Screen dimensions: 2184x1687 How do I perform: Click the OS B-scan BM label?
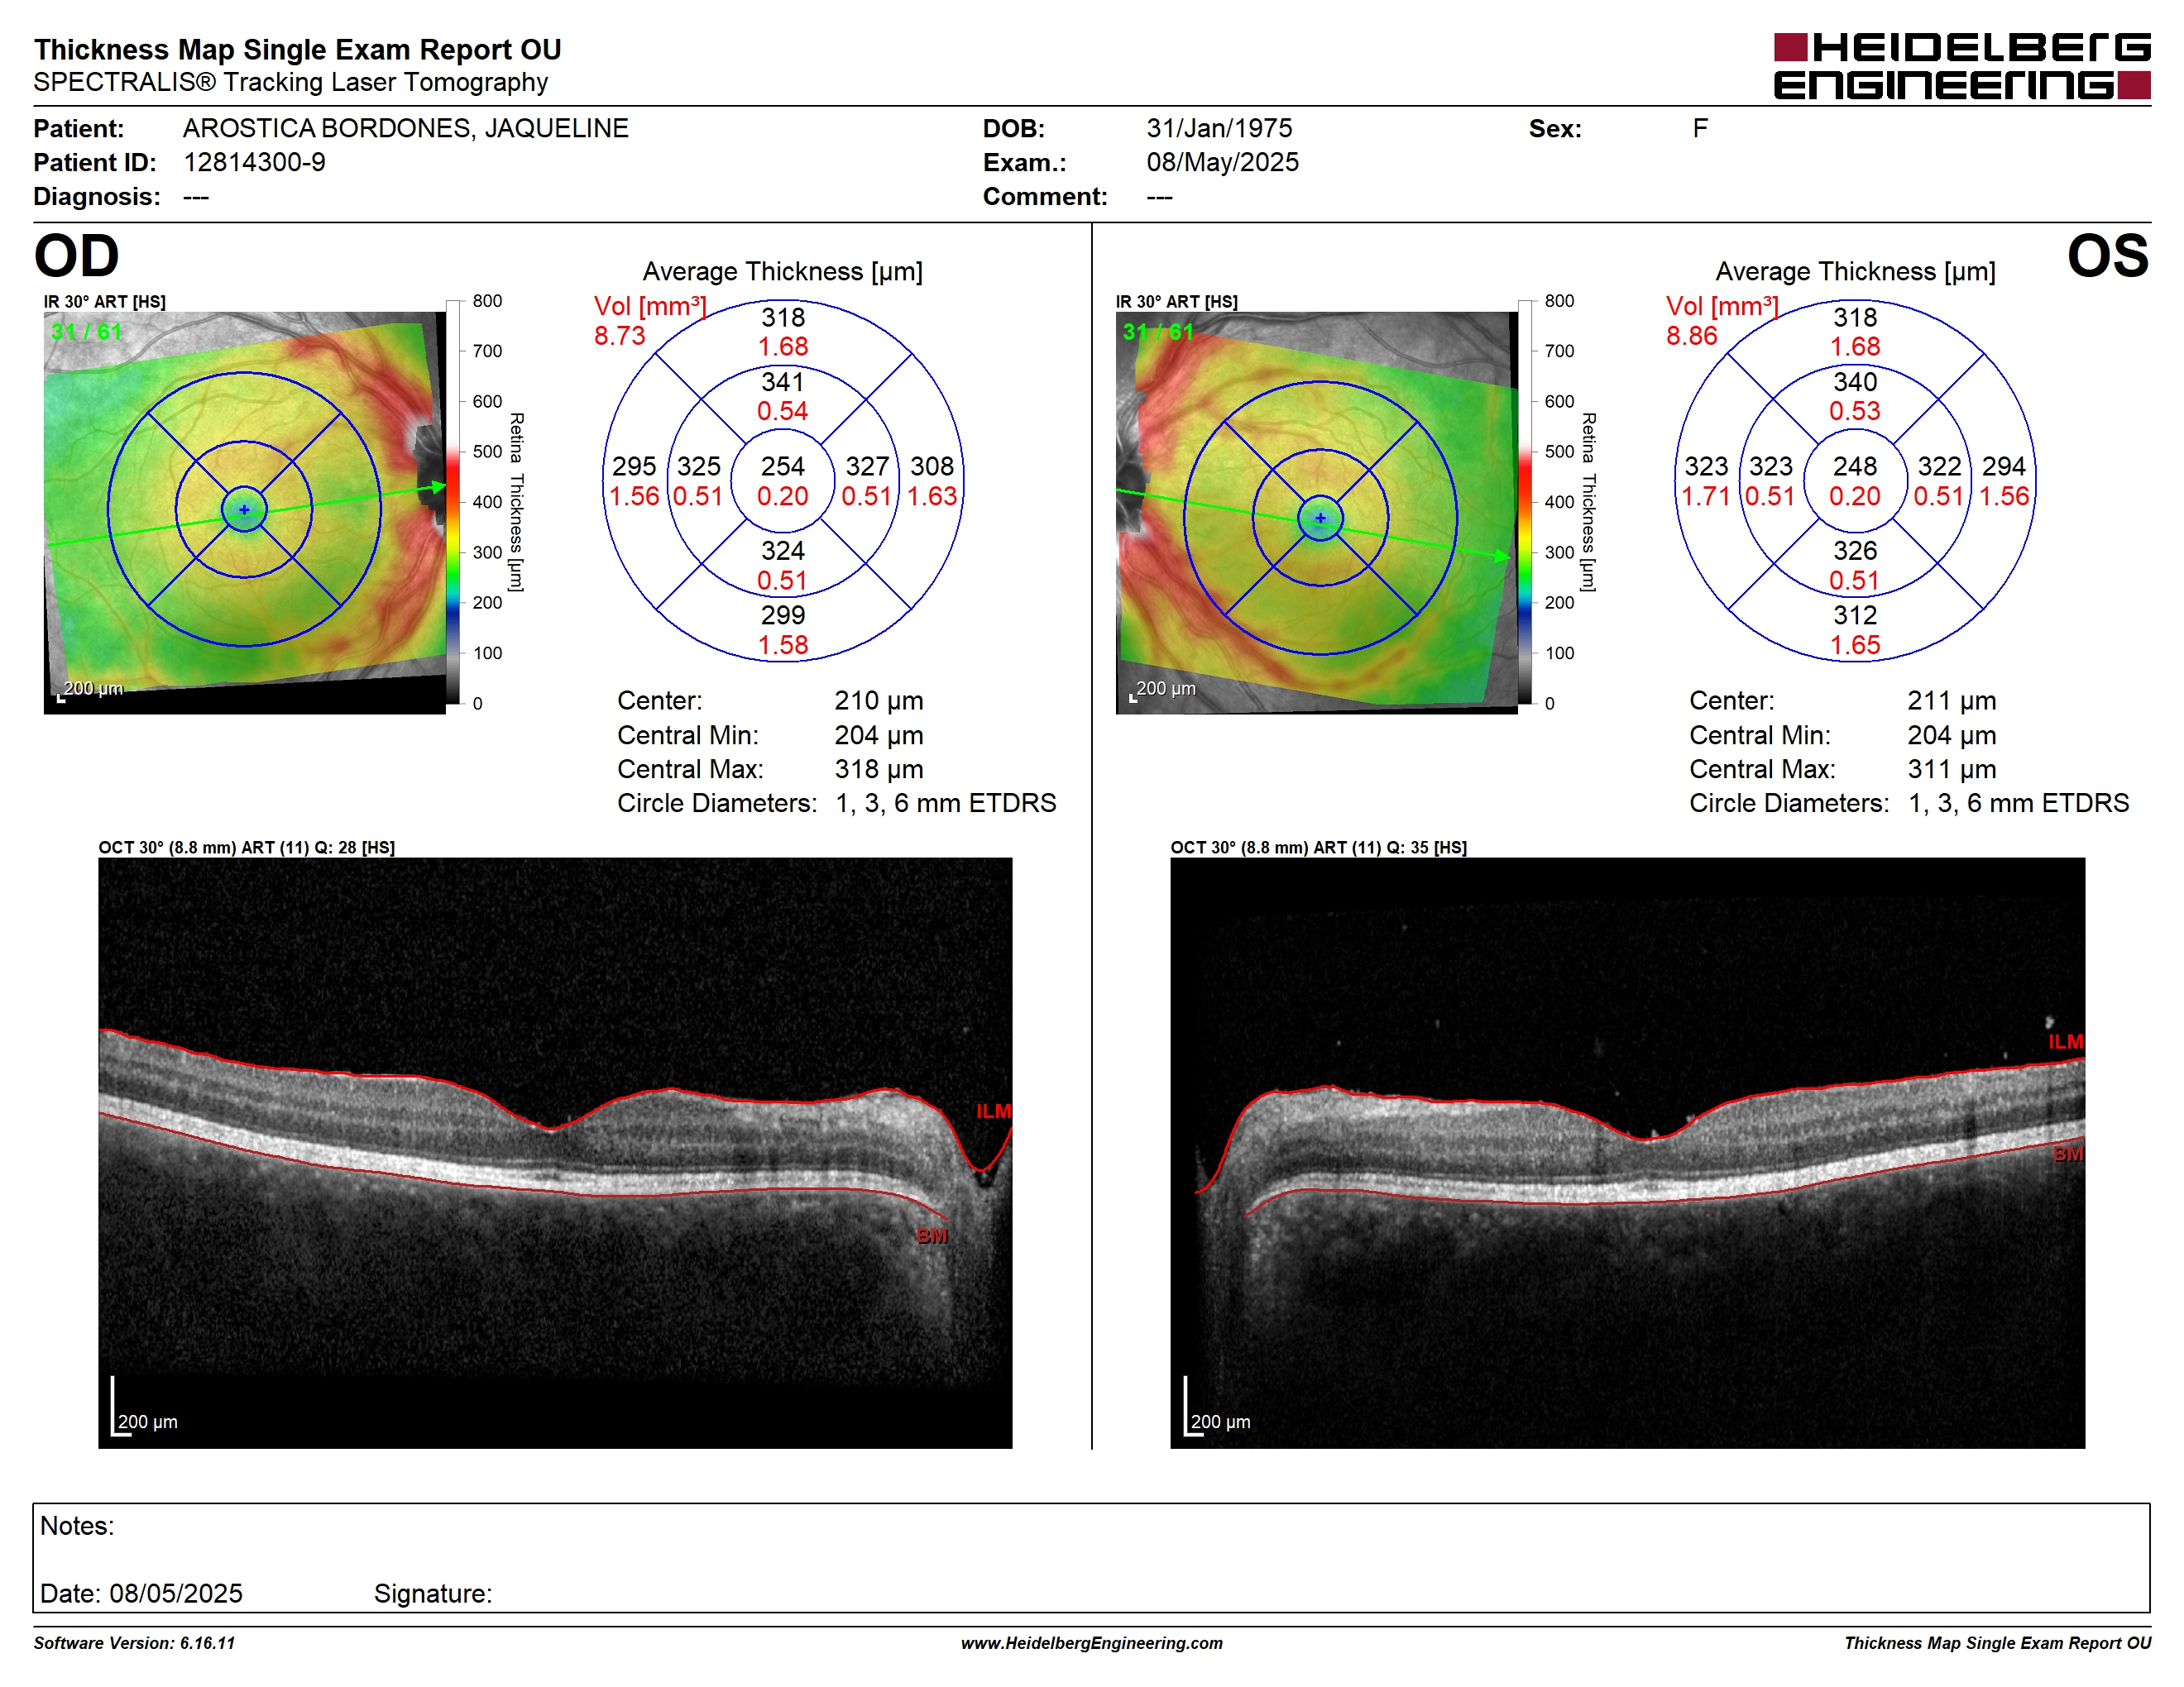click(2067, 1154)
